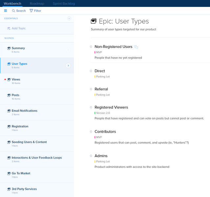Collapse the Essentials section chevron

tap(69, 18)
